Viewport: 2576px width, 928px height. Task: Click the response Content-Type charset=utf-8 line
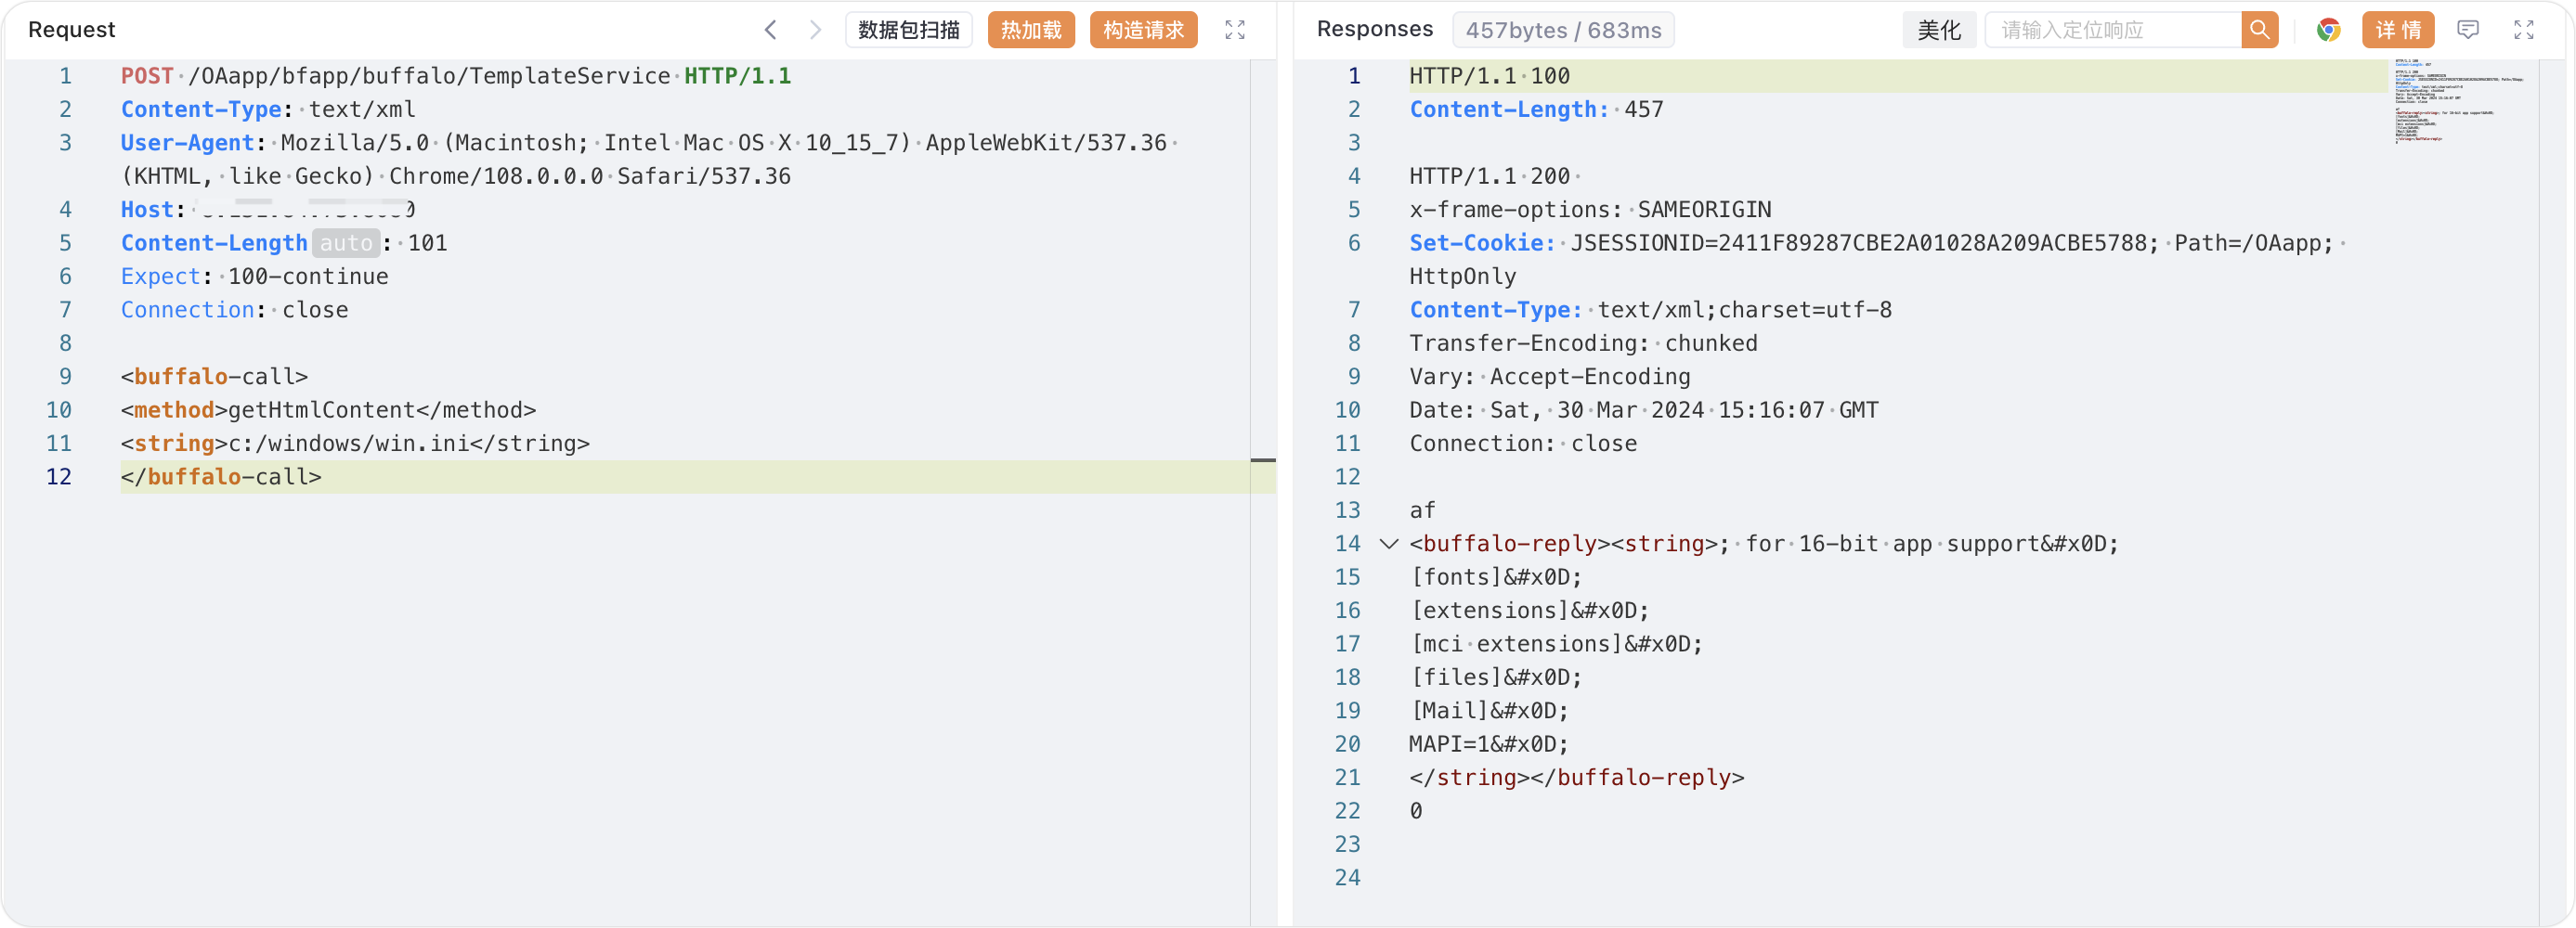1650,310
